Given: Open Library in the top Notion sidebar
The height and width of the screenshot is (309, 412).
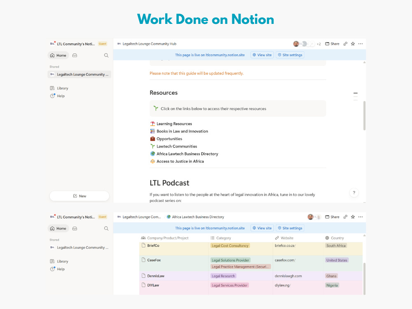Looking at the screenshot, I should point(59,88).
